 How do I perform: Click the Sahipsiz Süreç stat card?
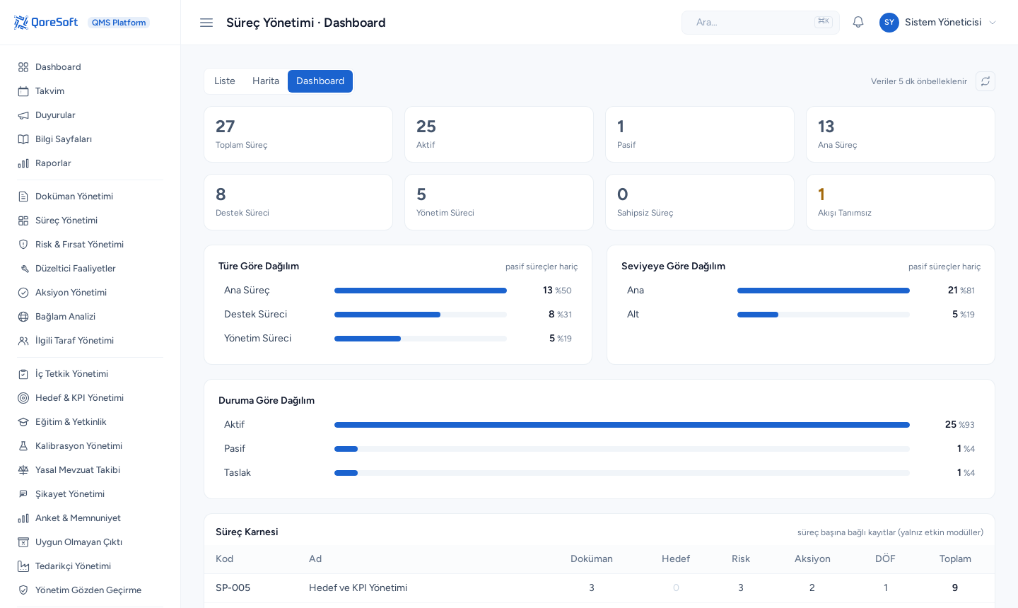tap(700, 202)
